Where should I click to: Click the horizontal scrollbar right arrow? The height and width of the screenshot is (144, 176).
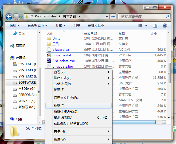[x=164, y=122]
